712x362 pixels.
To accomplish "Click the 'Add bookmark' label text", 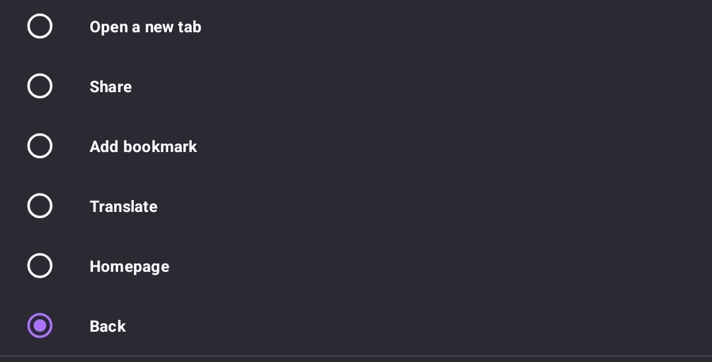I will coord(143,147).
